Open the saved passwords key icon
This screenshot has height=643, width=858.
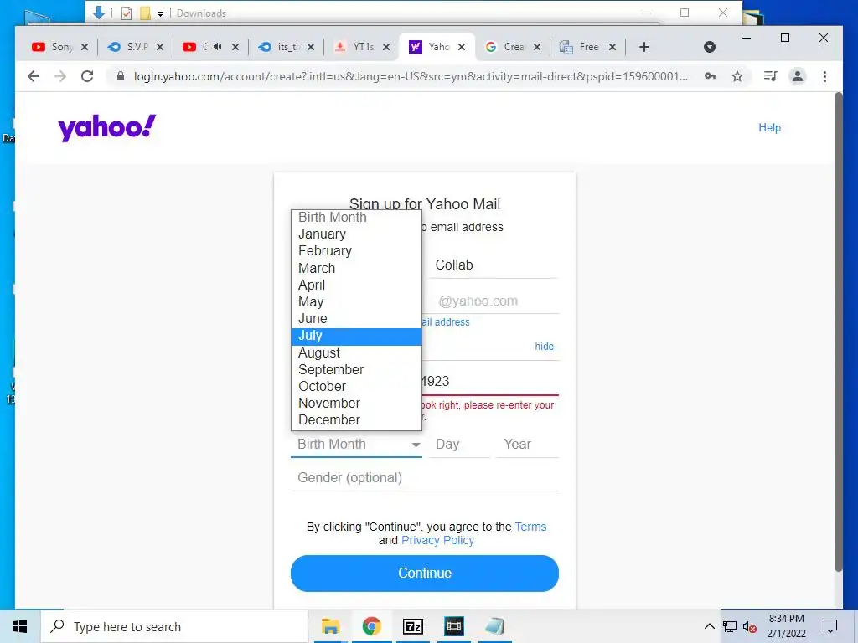click(x=711, y=76)
